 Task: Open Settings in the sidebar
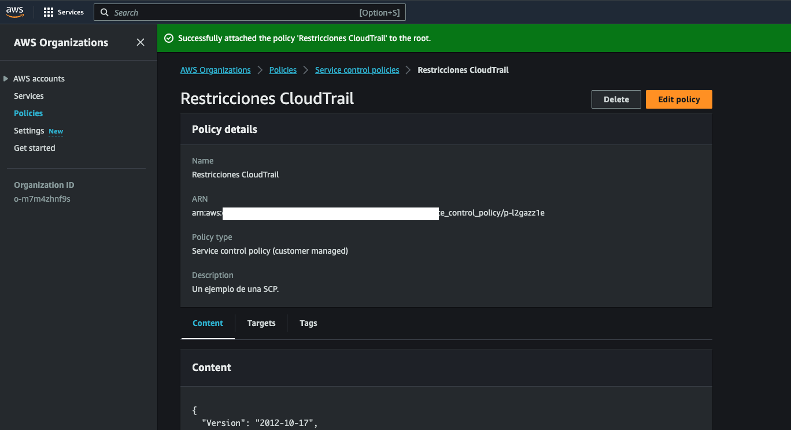point(29,131)
